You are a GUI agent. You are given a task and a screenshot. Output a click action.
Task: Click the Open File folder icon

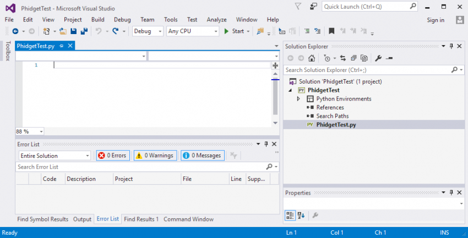(63, 31)
